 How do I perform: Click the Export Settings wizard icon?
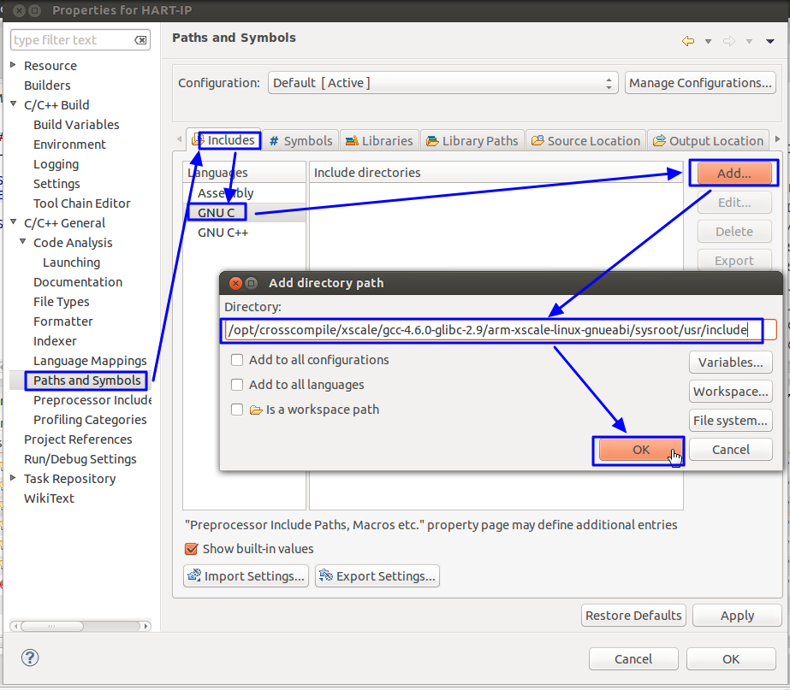coord(325,575)
